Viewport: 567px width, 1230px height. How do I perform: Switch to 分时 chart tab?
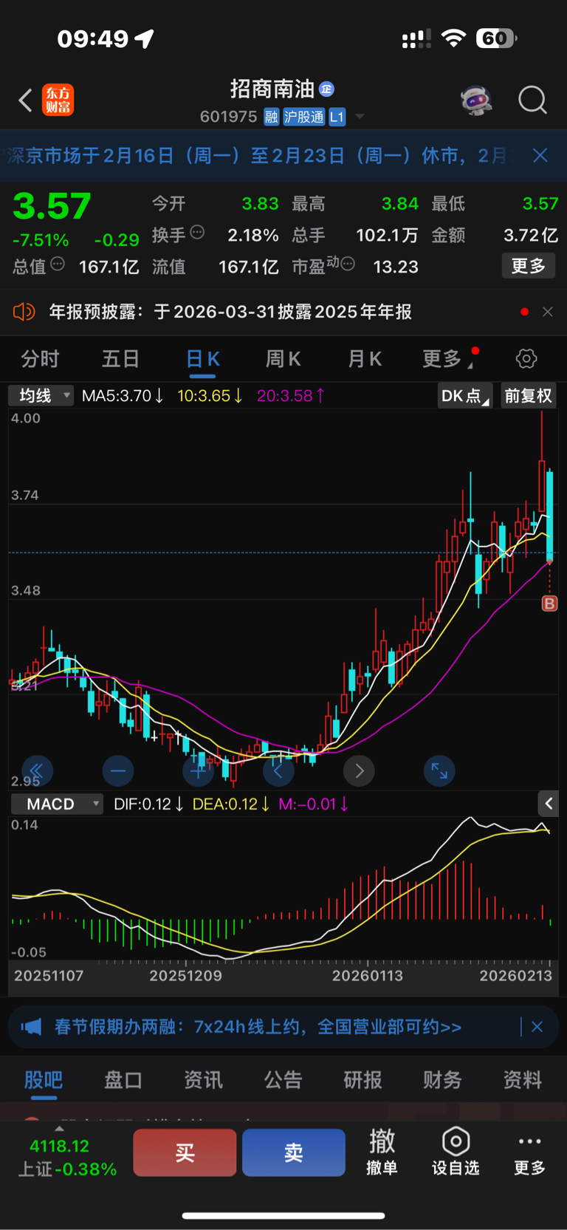(x=40, y=359)
